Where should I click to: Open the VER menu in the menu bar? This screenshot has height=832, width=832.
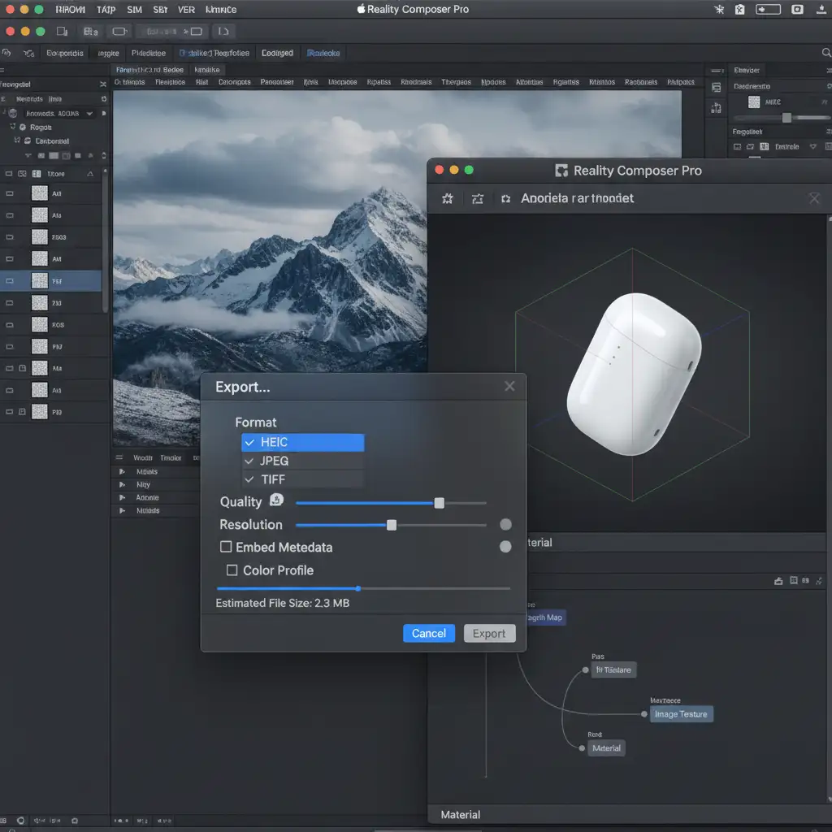tap(186, 10)
